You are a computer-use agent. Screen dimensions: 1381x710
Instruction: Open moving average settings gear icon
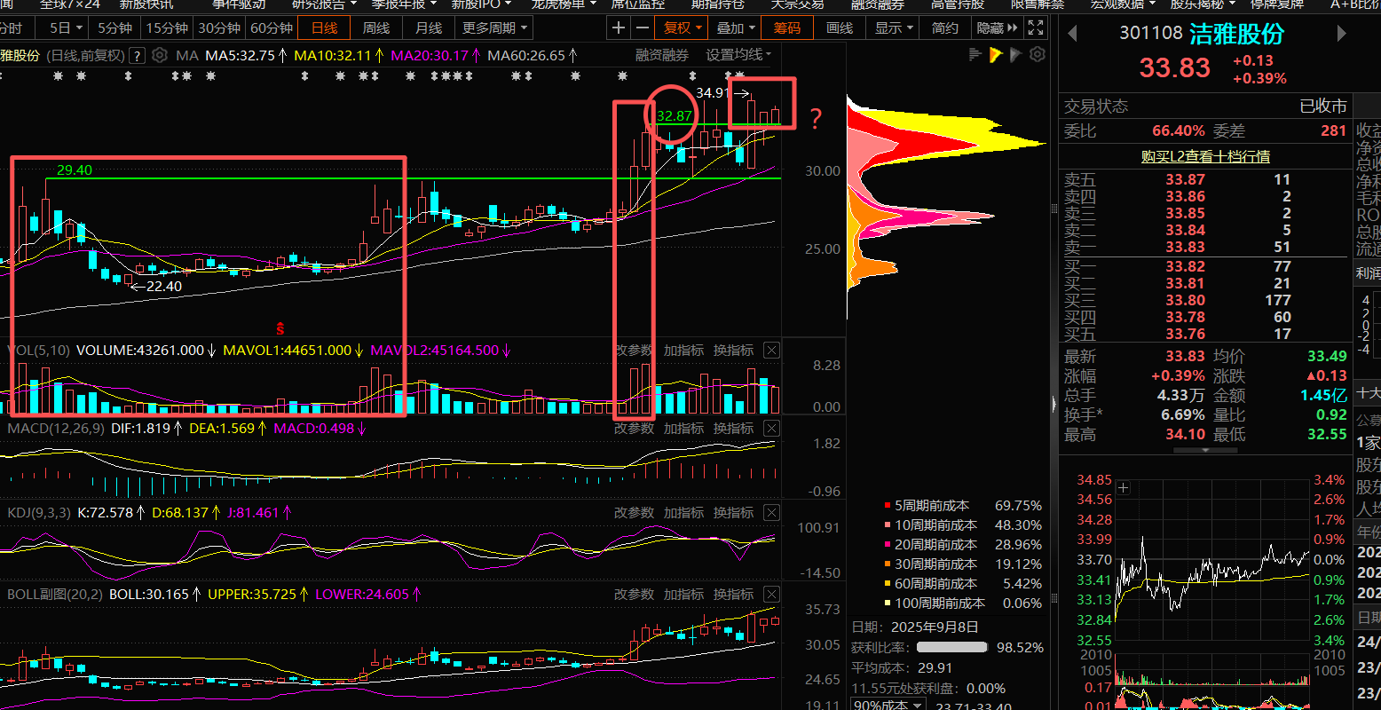pos(159,55)
